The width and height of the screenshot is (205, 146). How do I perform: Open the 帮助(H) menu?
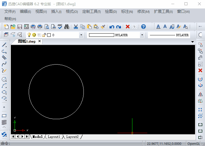(10, 19)
